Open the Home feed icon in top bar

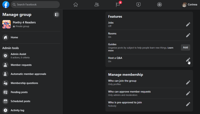click(76, 4)
